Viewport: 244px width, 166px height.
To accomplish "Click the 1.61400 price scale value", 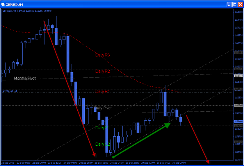I will point(239,82).
